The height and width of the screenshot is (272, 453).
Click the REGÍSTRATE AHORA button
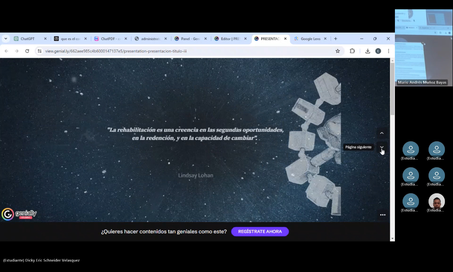click(260, 232)
